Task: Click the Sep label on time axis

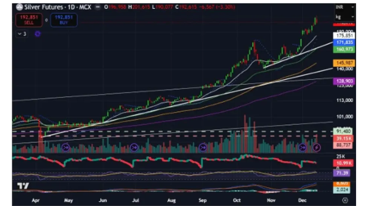Action: (203, 200)
